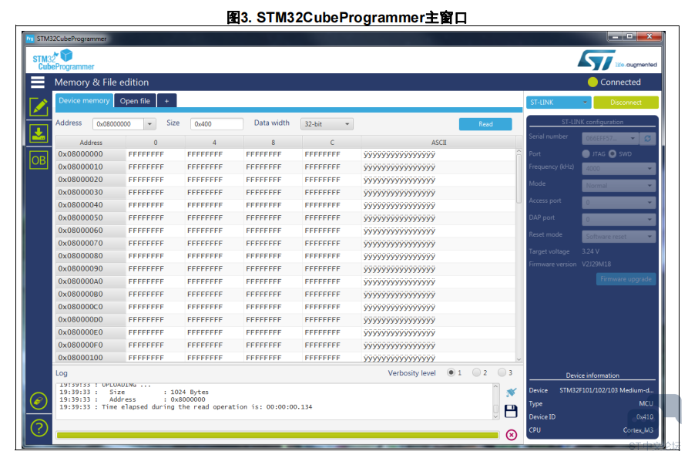Click the green progress bar

[277, 435]
